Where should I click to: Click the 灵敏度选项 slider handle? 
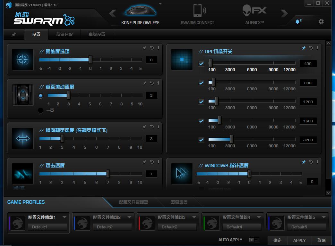coord(90,60)
